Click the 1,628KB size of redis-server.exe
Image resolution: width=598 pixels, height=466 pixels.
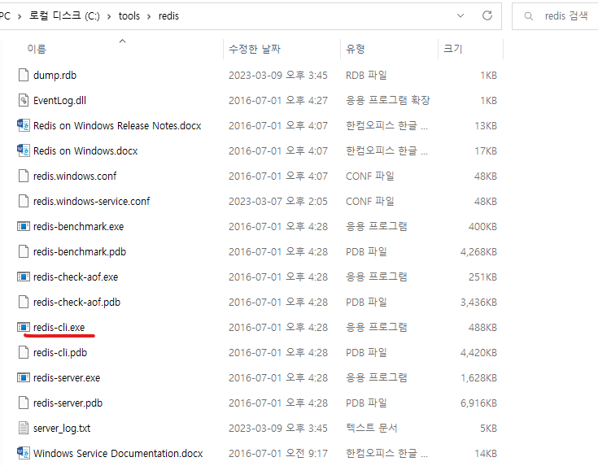click(478, 377)
